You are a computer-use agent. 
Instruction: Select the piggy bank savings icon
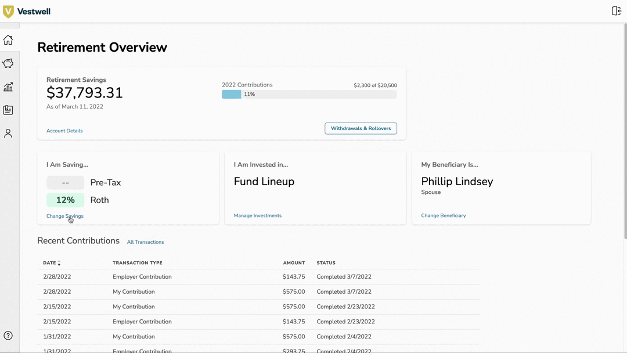tap(8, 63)
